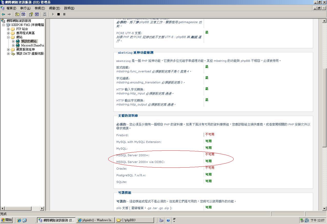This screenshot has height=224, width=327.
Task: Open the 檔案(F) menu
Action: coord(11,8)
